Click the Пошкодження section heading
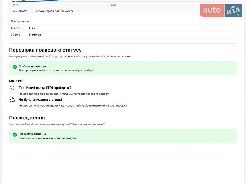 pos(27,118)
